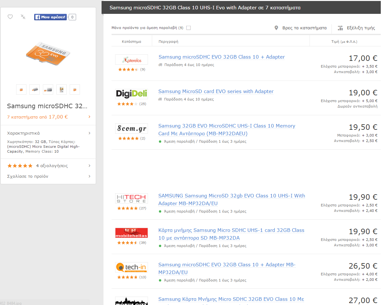Open '4 αξιολογήσεις' reviews
Image resolution: width=384 pixels, height=305 pixels.
coord(52,166)
